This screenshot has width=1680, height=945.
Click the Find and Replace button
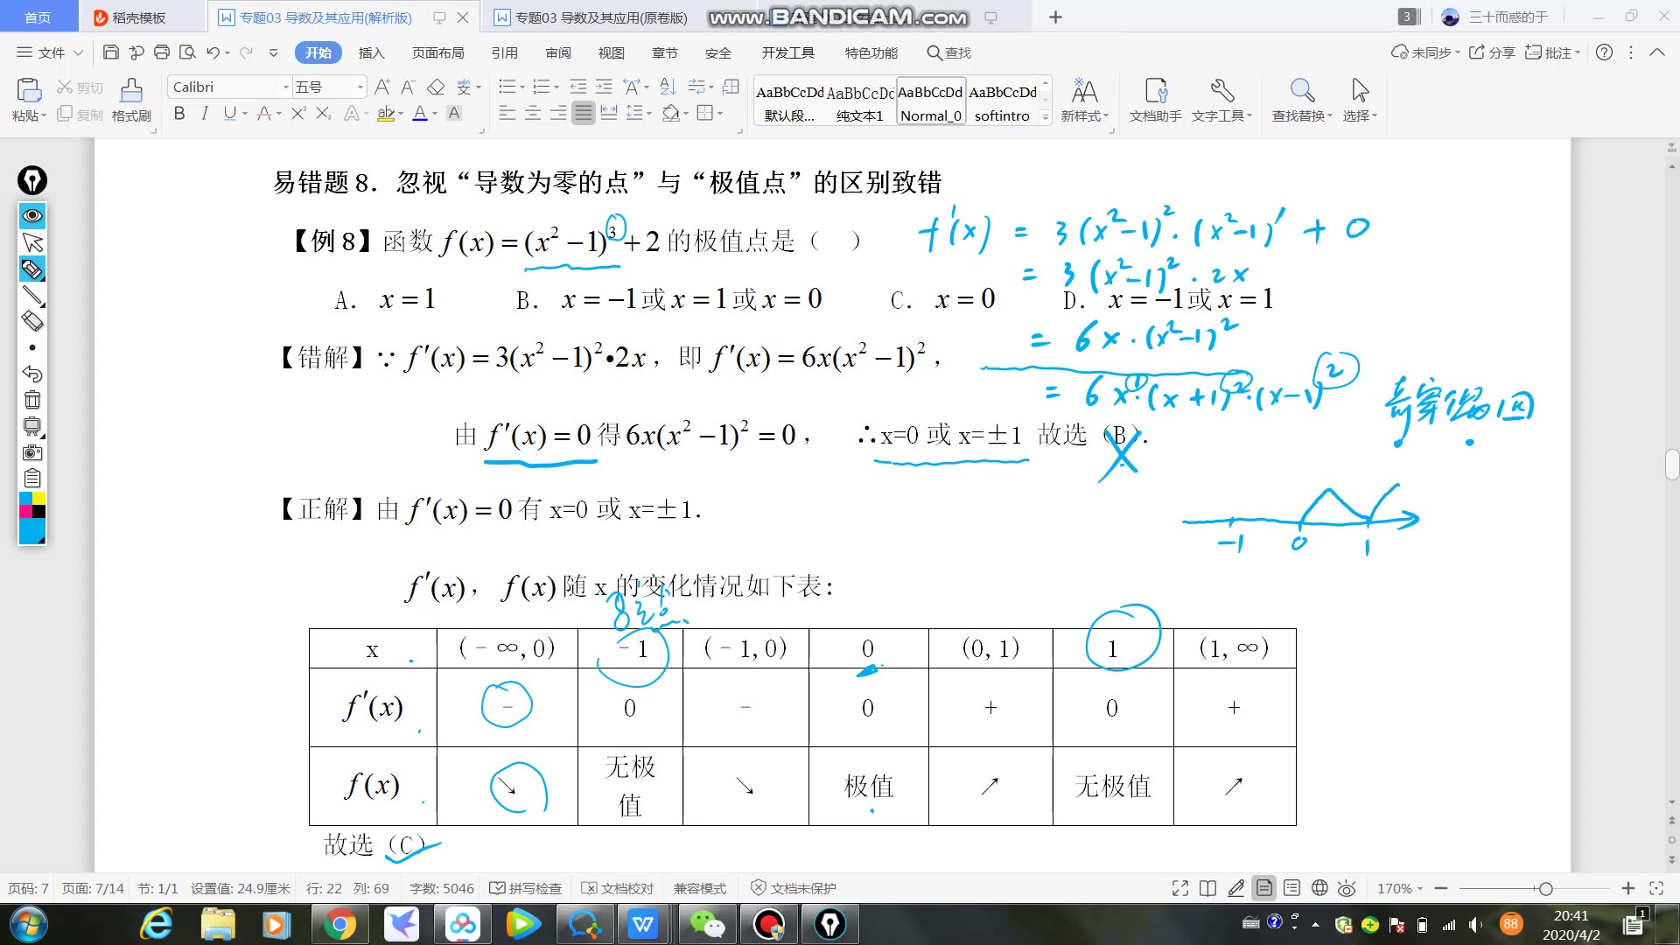pos(1302,100)
